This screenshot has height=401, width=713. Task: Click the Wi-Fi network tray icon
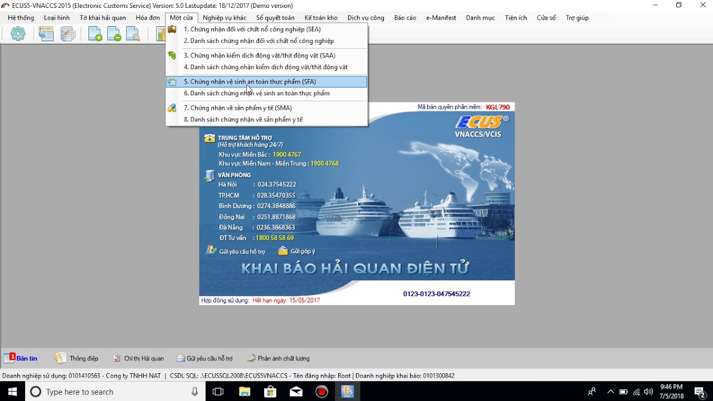tap(636, 392)
